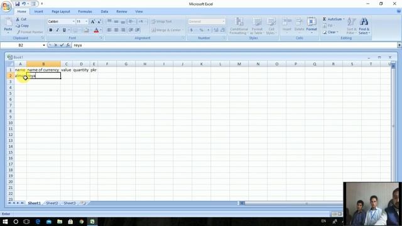
Task: Switch to the Review tab
Action: [x=122, y=11]
